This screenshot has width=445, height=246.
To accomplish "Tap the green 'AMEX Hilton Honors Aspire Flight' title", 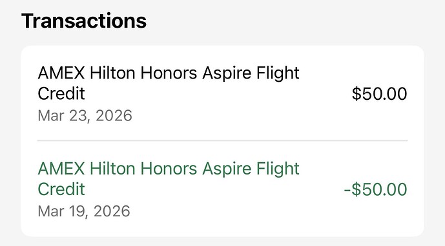I will coord(169,169).
